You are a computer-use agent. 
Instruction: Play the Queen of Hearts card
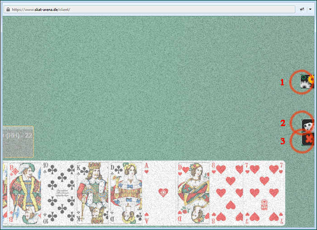coord(194,193)
